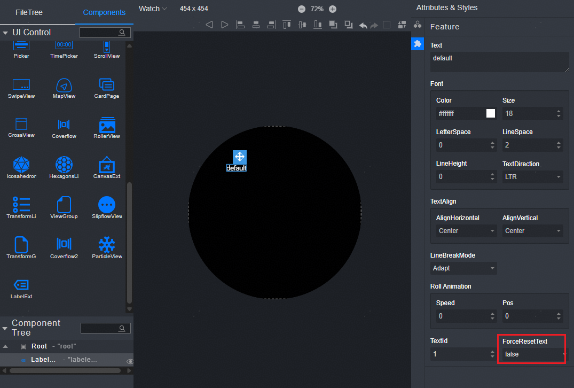Collapse the Root node in the component tree
574x388 pixels.
[x=5, y=346]
